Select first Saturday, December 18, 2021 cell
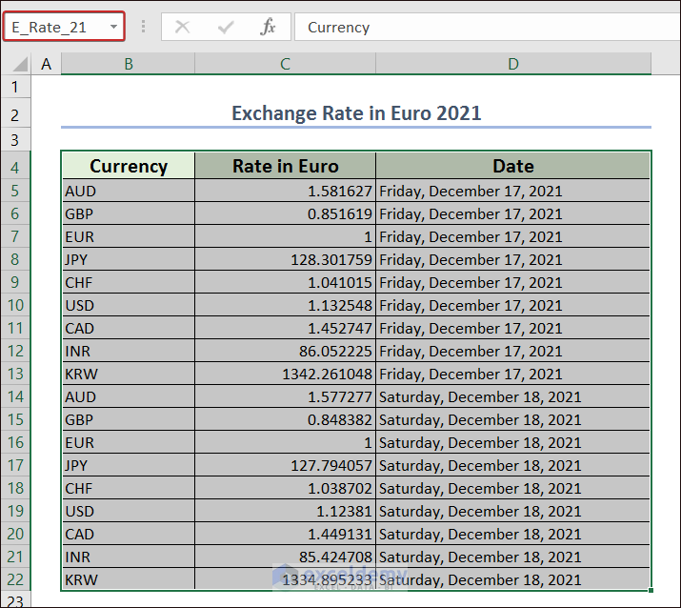This screenshot has height=608, width=681. click(x=513, y=396)
